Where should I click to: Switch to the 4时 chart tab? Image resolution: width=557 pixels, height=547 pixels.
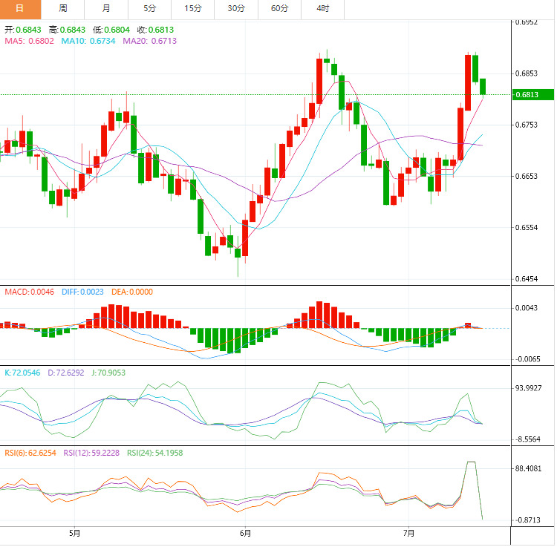coord(323,9)
